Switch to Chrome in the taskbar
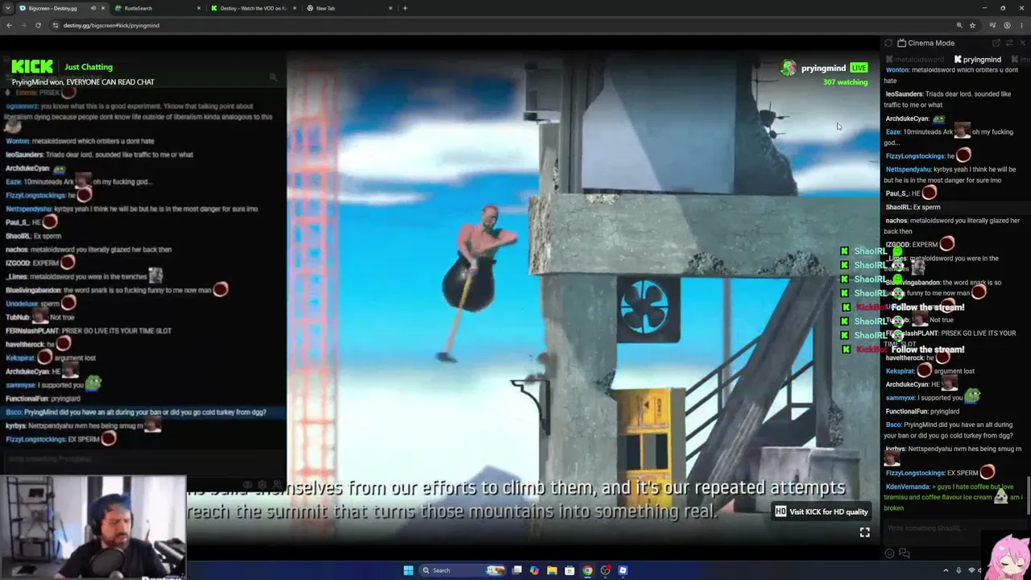The width and height of the screenshot is (1031, 580). tap(587, 570)
